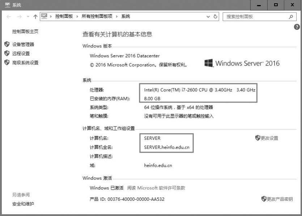Image resolution: width=302 pixels, height=216 pixels.
Task: Close the 系统 window
Action: pyautogui.click(x=293, y=5)
